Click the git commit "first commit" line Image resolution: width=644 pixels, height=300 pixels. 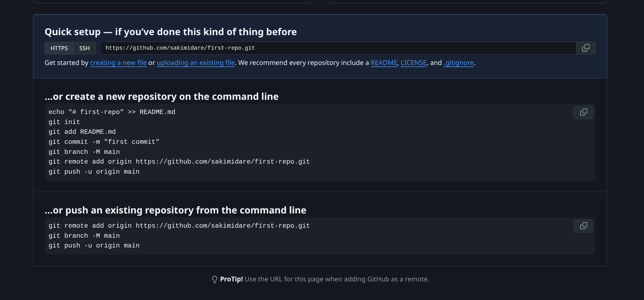coord(104,142)
